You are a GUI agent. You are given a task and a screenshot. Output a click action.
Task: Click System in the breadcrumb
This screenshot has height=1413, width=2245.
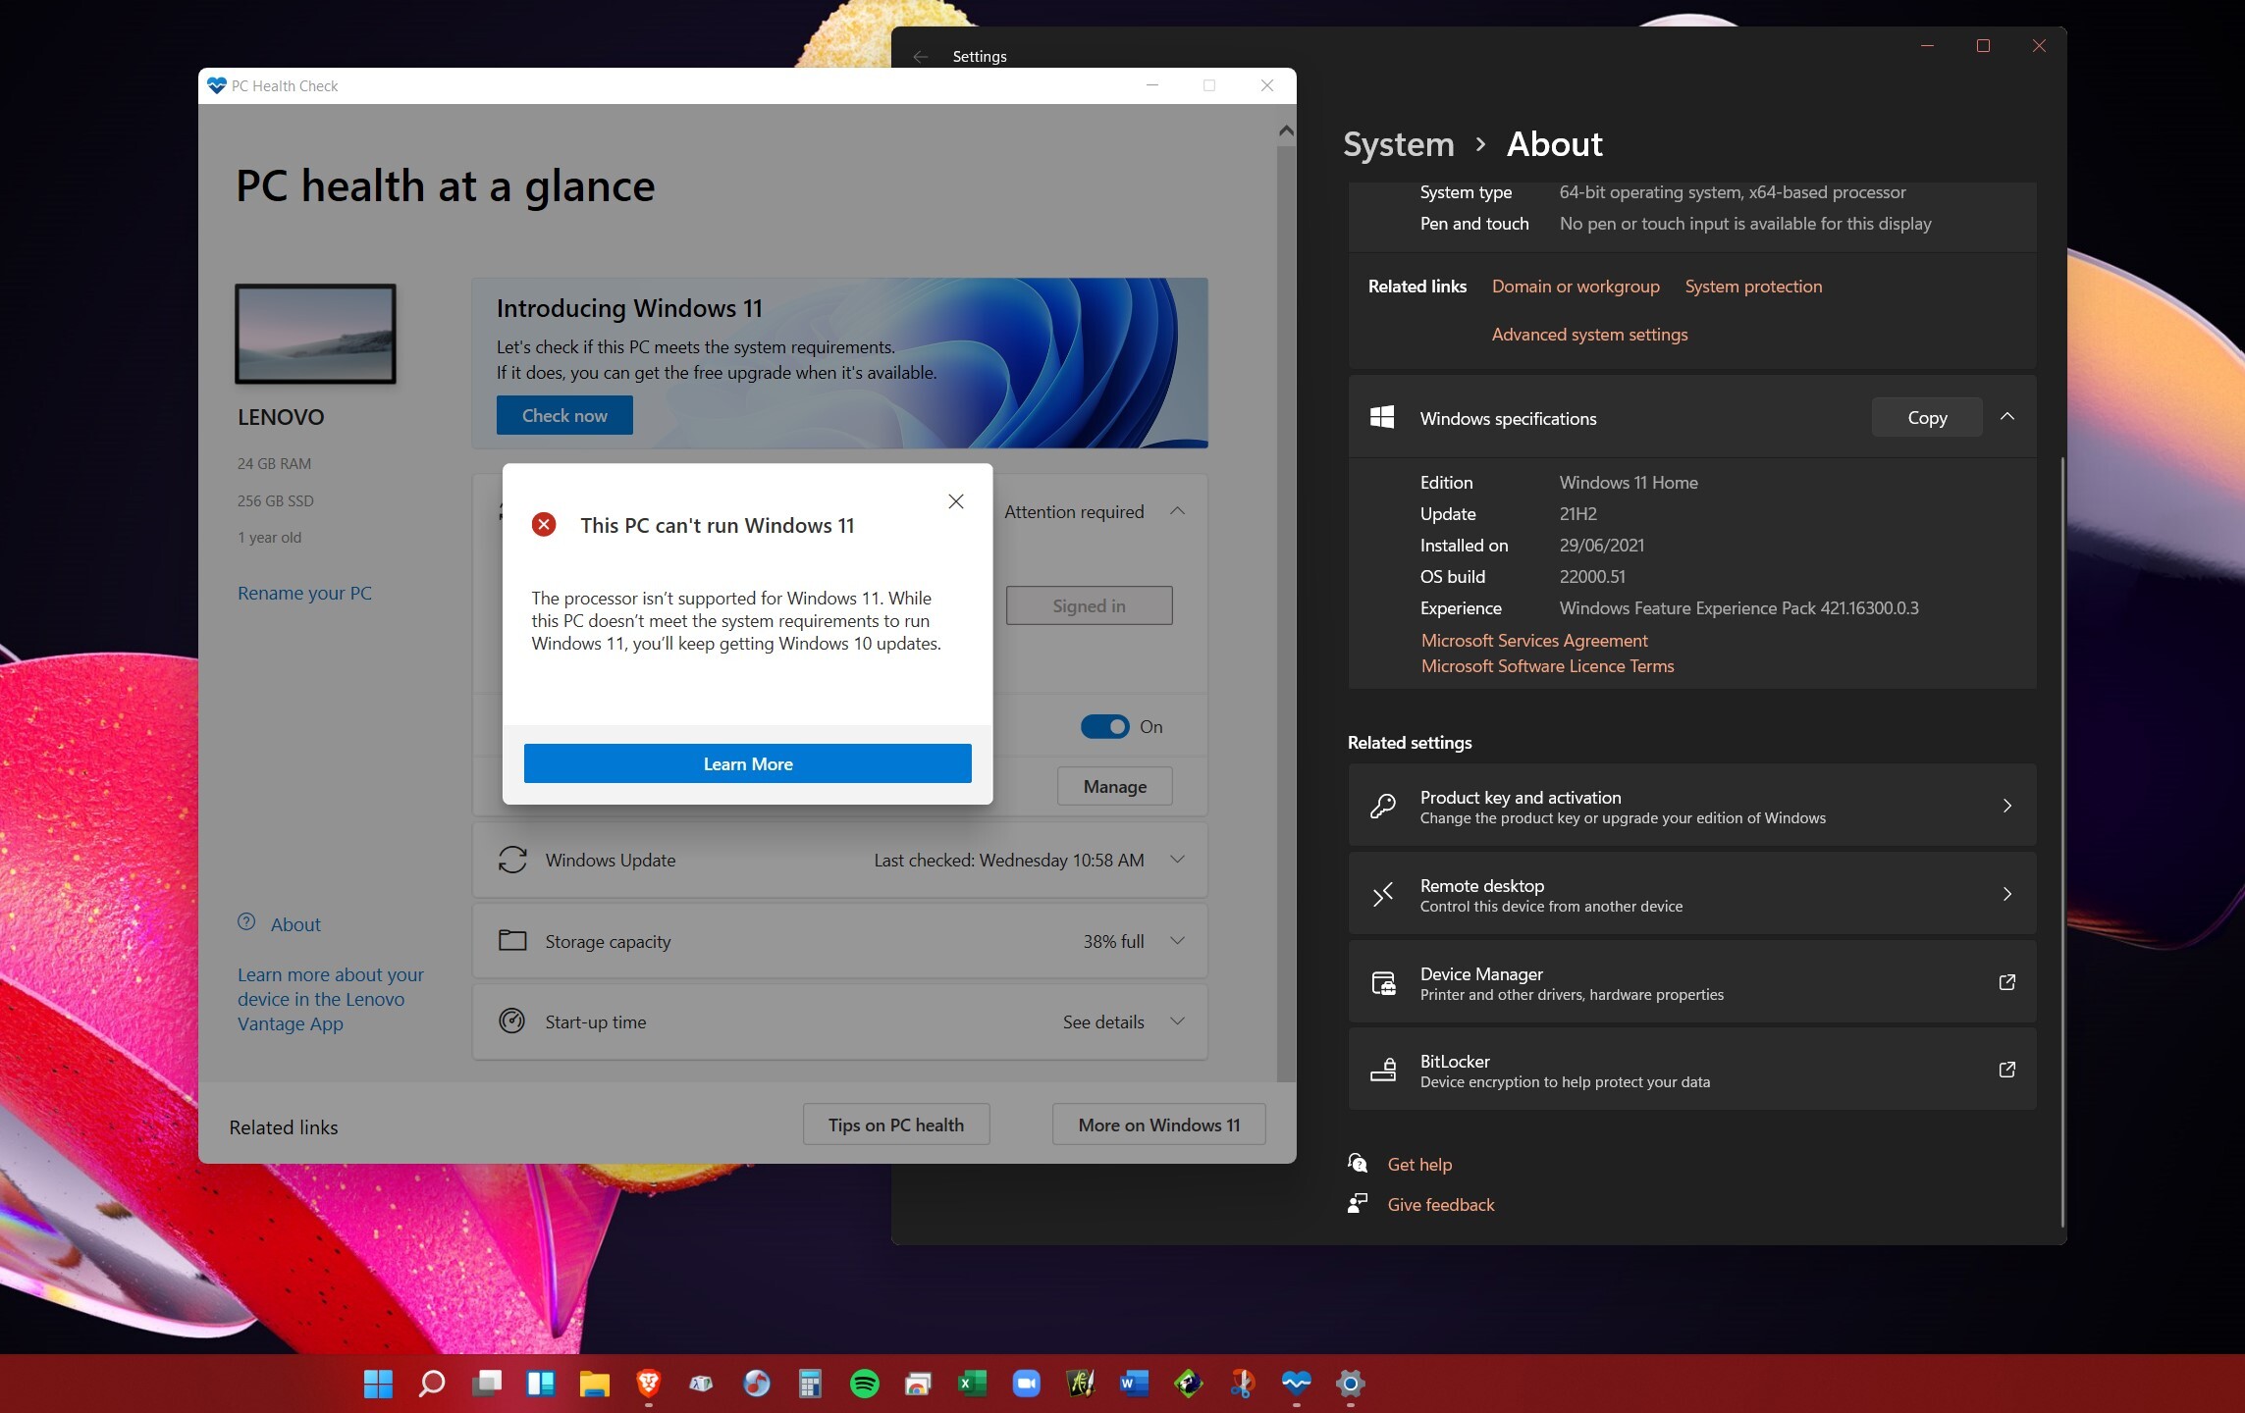point(1398,144)
